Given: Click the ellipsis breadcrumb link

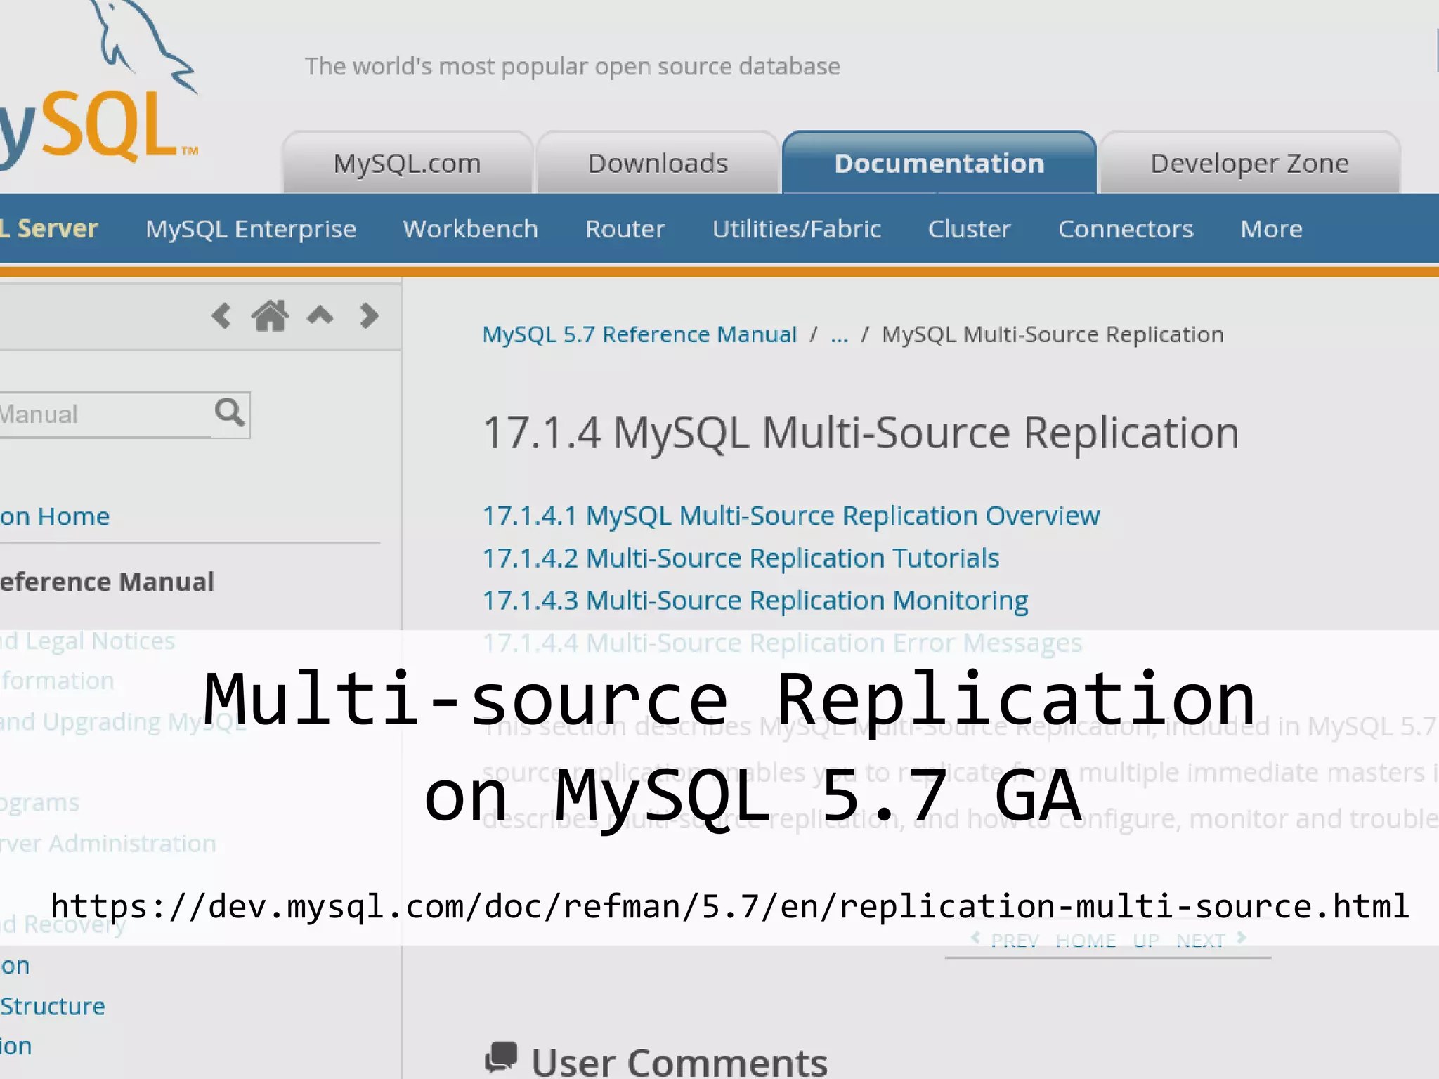Looking at the screenshot, I should coord(840,335).
